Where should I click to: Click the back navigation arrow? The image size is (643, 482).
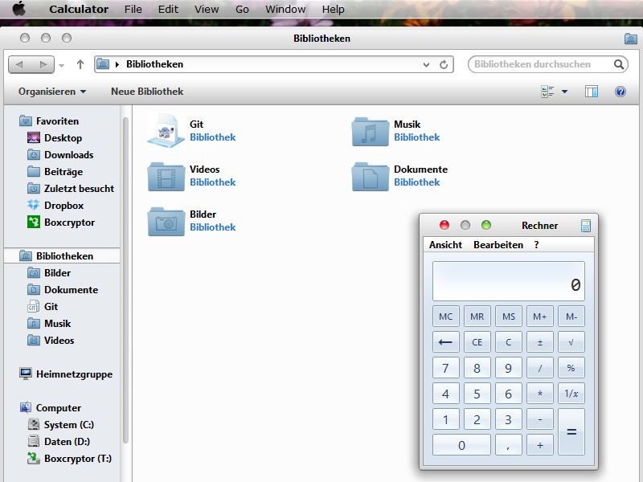[19, 64]
